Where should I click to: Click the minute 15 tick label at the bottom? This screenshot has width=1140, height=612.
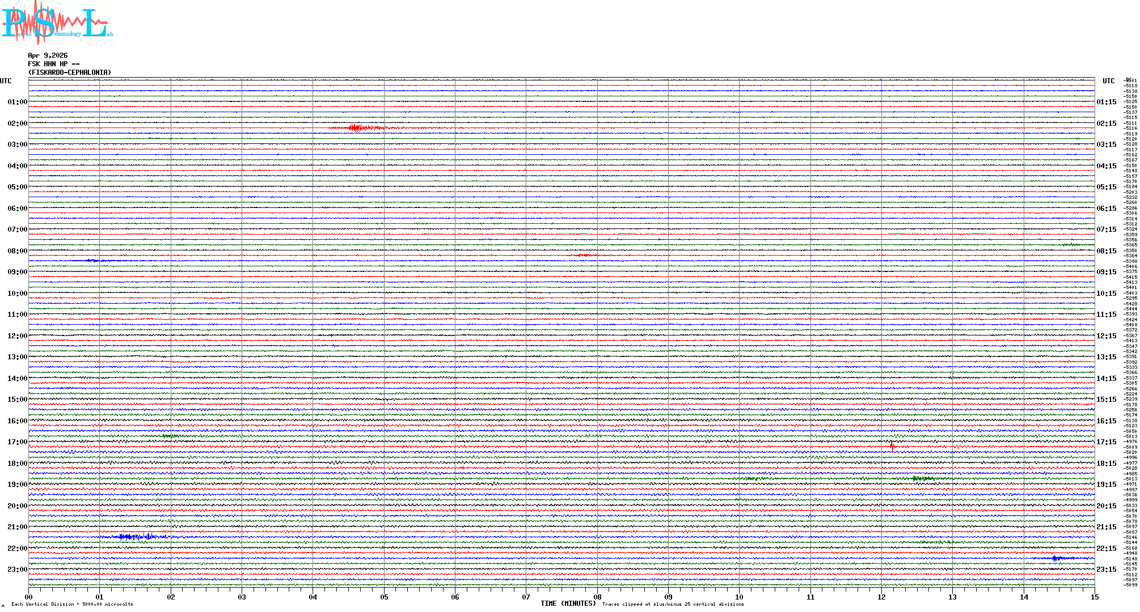click(x=1094, y=597)
